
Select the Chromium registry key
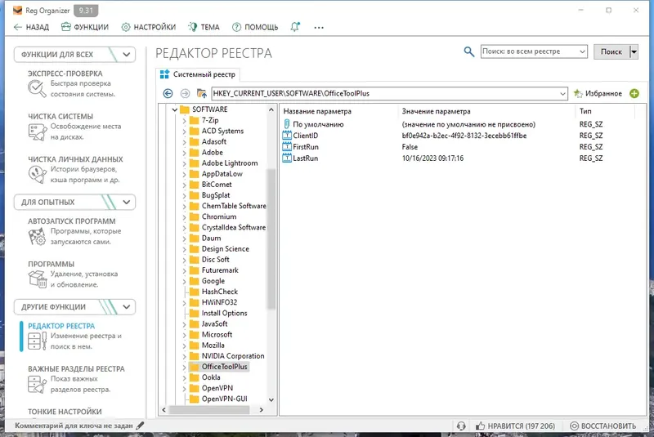(219, 216)
